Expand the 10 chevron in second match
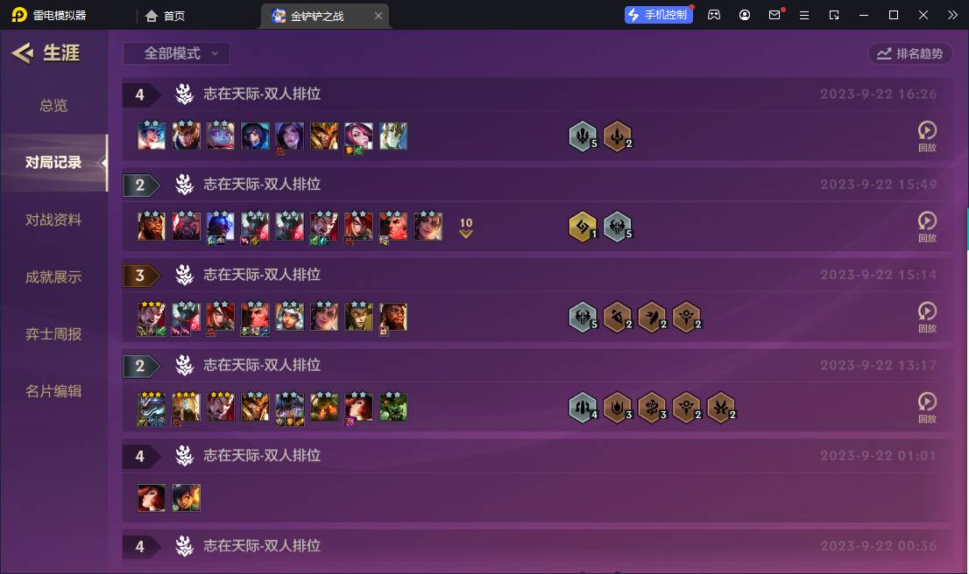The width and height of the screenshot is (969, 574). coord(466,227)
